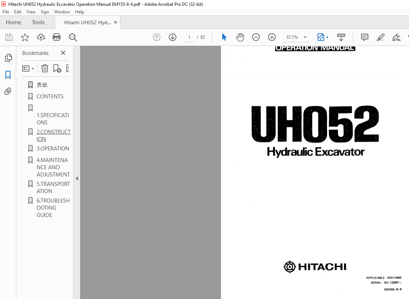This screenshot has height=299, width=409.
Task: Jump to the 1.SPECIFICATIONS bookmark
Action: pos(53,119)
